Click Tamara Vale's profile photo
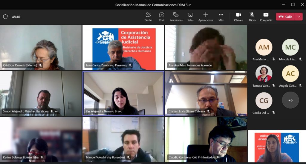 pyautogui.click(x=264, y=74)
